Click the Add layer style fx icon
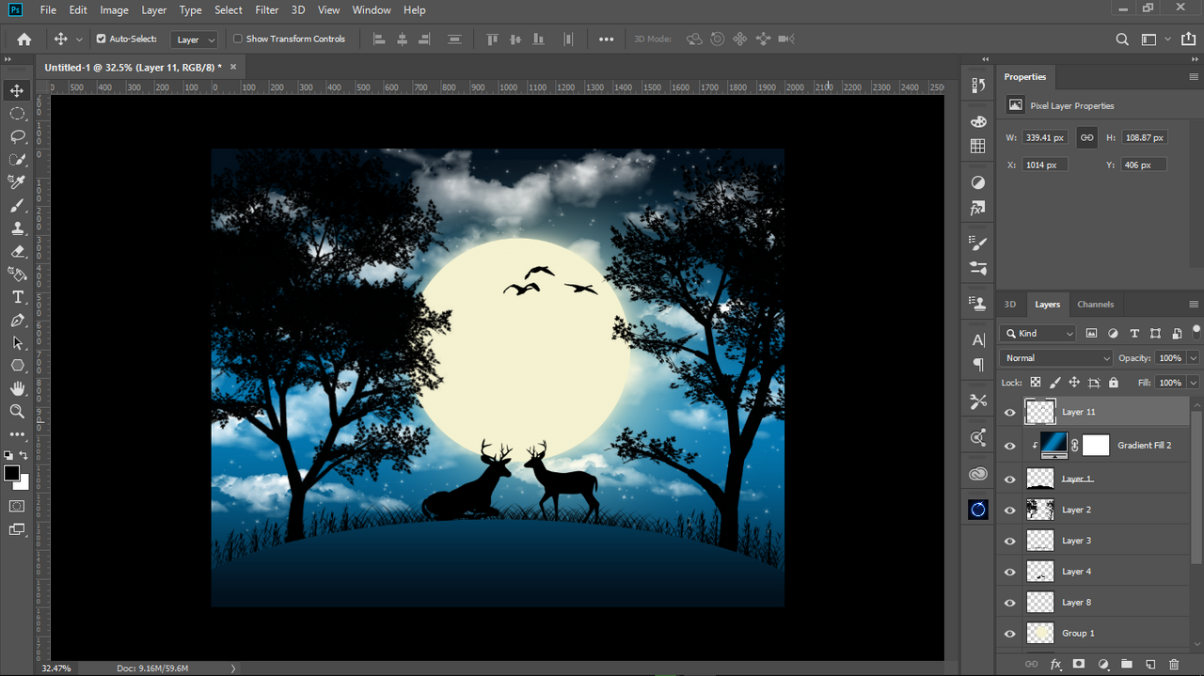 tap(1055, 665)
